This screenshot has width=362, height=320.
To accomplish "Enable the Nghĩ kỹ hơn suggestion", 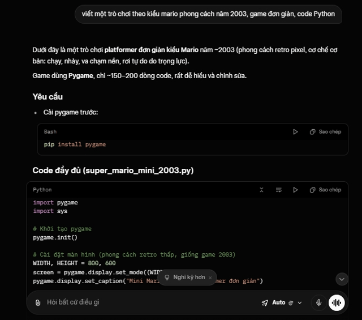I will pyautogui.click(x=189, y=278).
